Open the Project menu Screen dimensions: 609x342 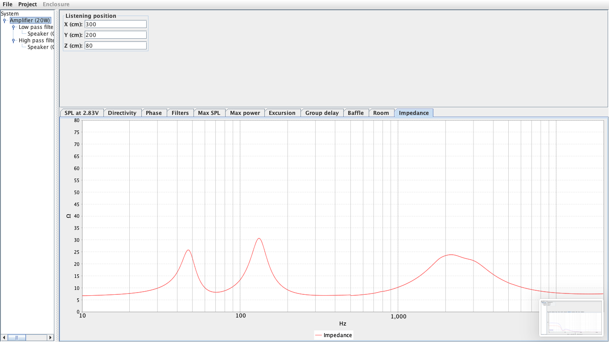pos(27,4)
